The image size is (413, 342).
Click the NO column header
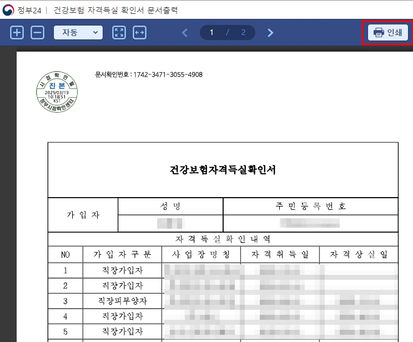click(66, 254)
